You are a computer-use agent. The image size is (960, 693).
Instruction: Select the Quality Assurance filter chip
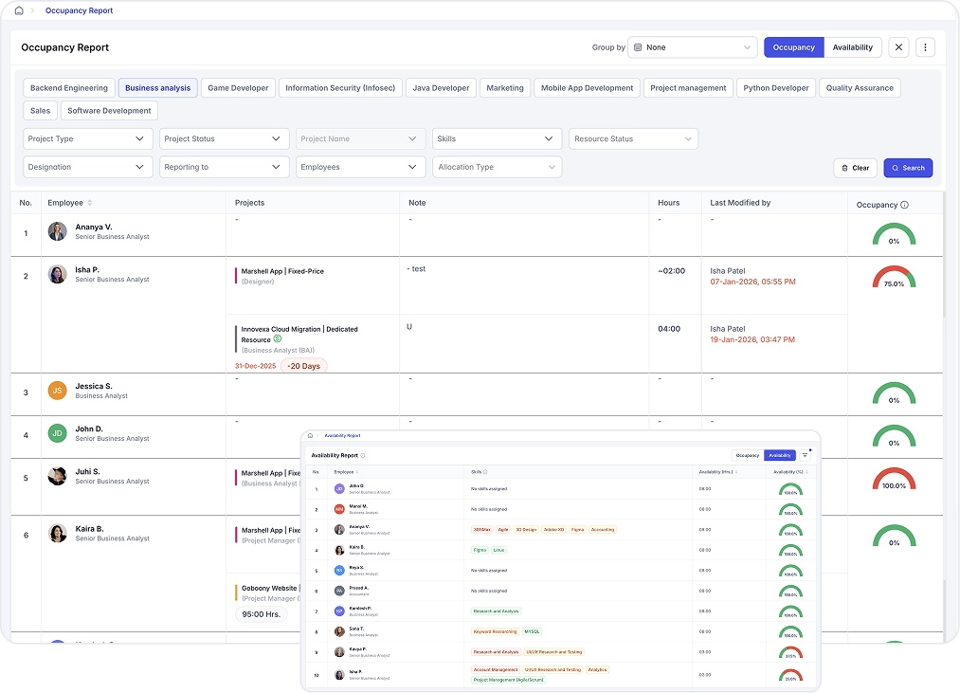pyautogui.click(x=860, y=88)
